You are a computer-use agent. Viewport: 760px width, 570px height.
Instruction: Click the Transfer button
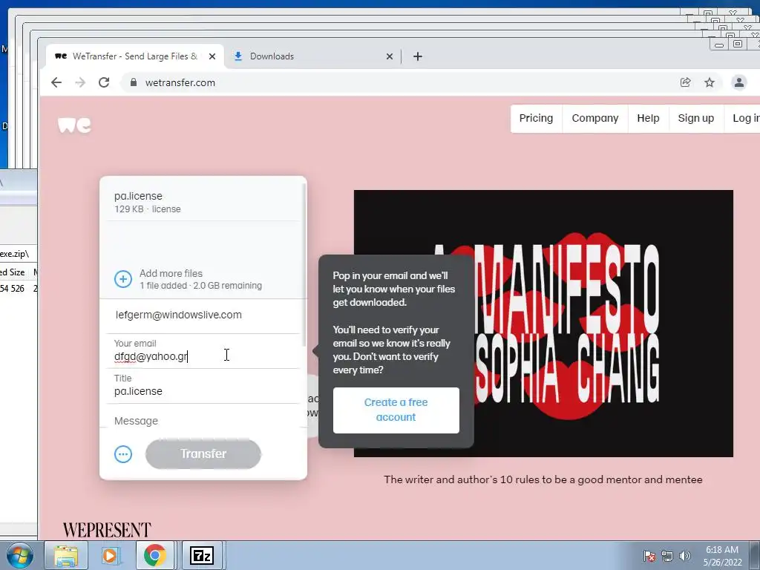tap(203, 453)
